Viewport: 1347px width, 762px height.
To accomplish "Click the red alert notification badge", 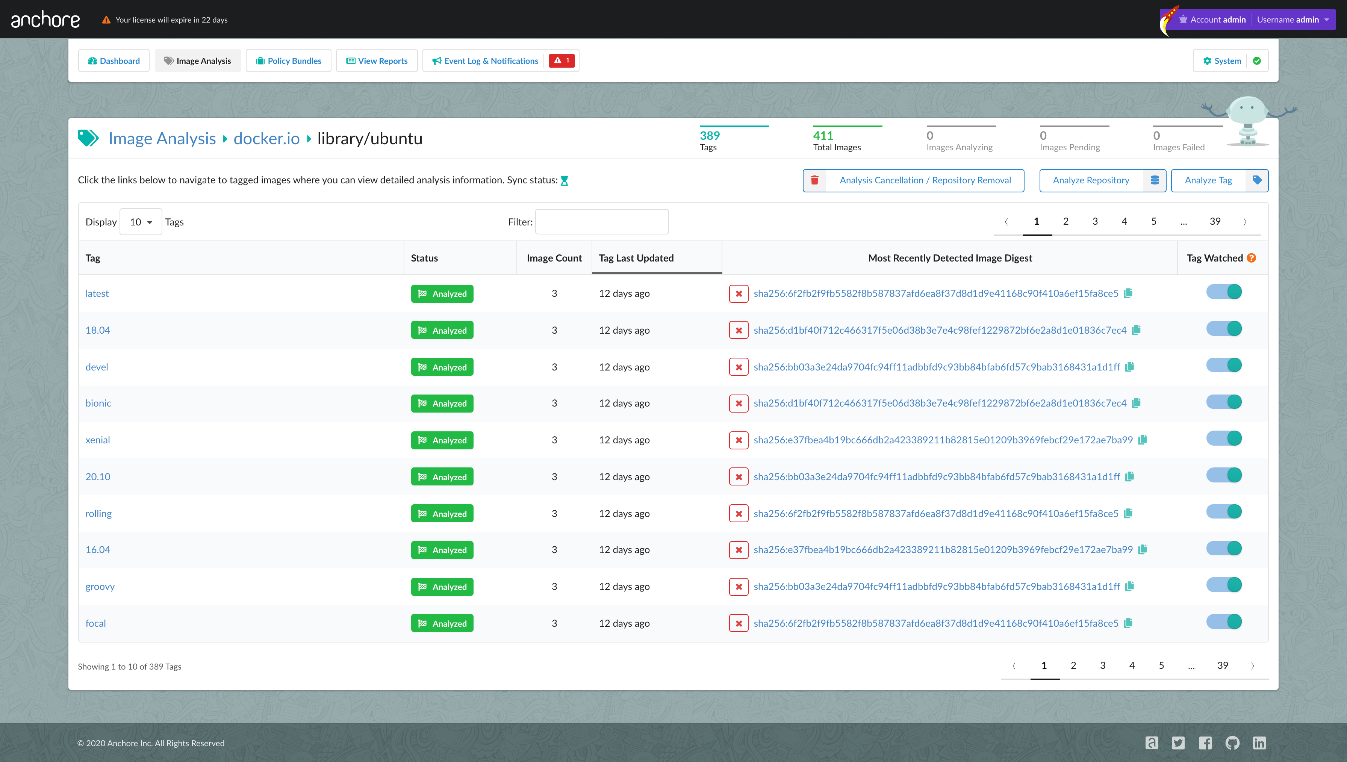I will 562,61.
